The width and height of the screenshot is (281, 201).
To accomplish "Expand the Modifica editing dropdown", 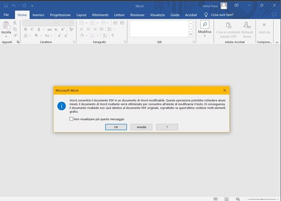I will (205, 36).
